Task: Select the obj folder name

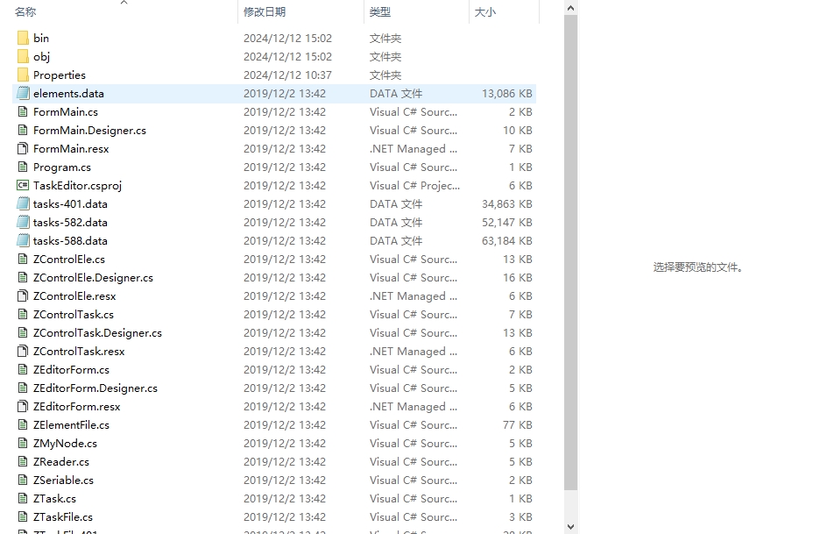Action: [x=41, y=56]
